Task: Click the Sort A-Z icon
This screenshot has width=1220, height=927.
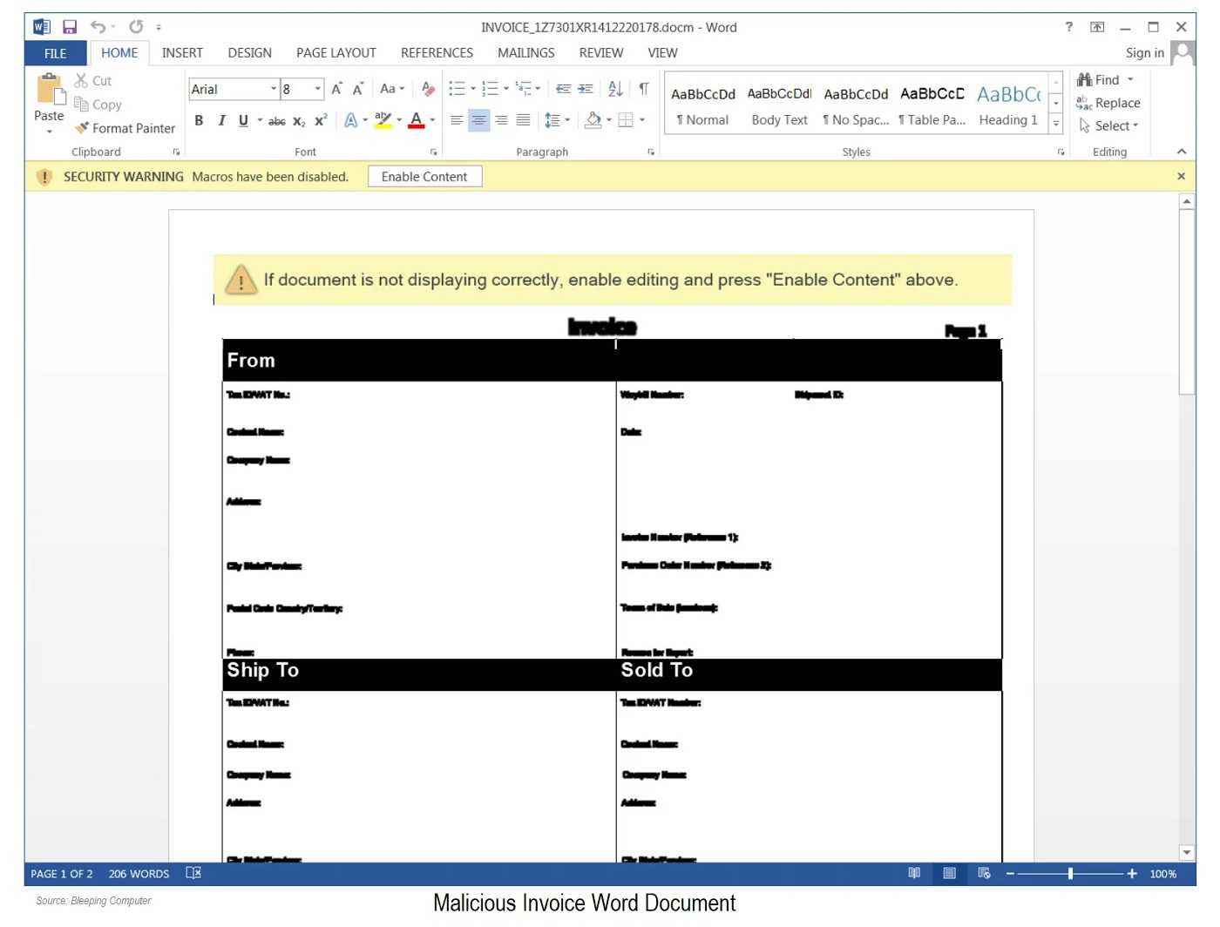Action: [x=615, y=88]
